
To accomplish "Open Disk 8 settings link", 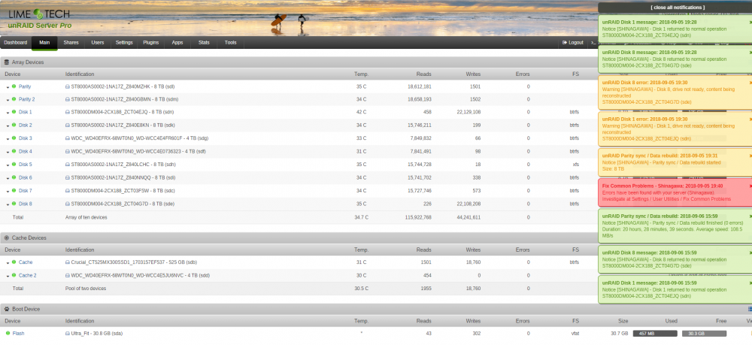I will (26, 204).
